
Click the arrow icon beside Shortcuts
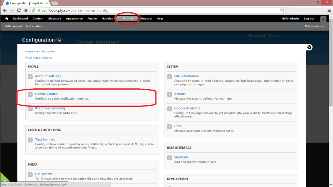pyautogui.click(x=169, y=158)
